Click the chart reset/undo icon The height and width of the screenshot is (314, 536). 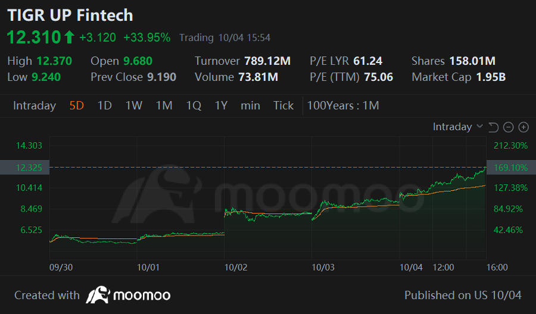[x=493, y=127]
